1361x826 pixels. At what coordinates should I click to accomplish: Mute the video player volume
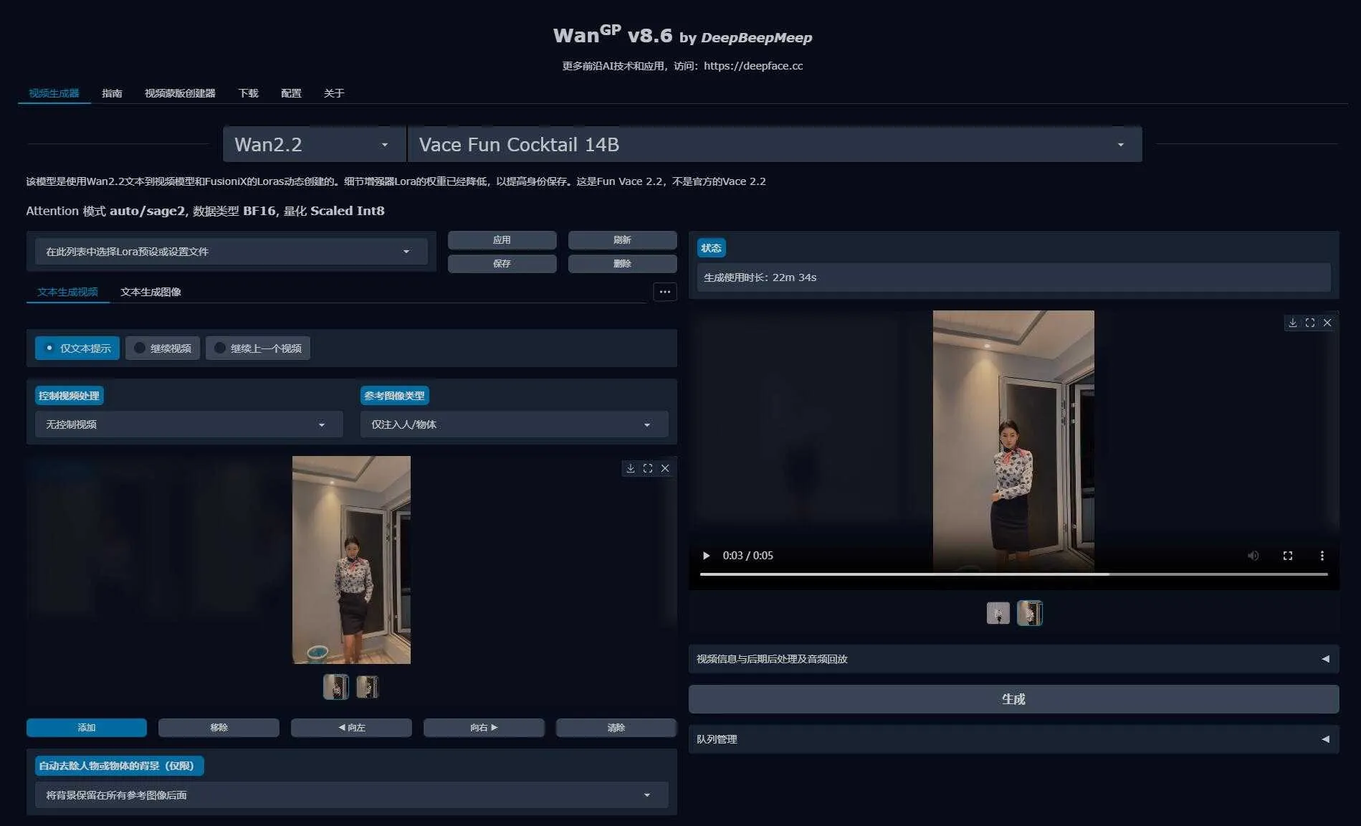(1253, 556)
